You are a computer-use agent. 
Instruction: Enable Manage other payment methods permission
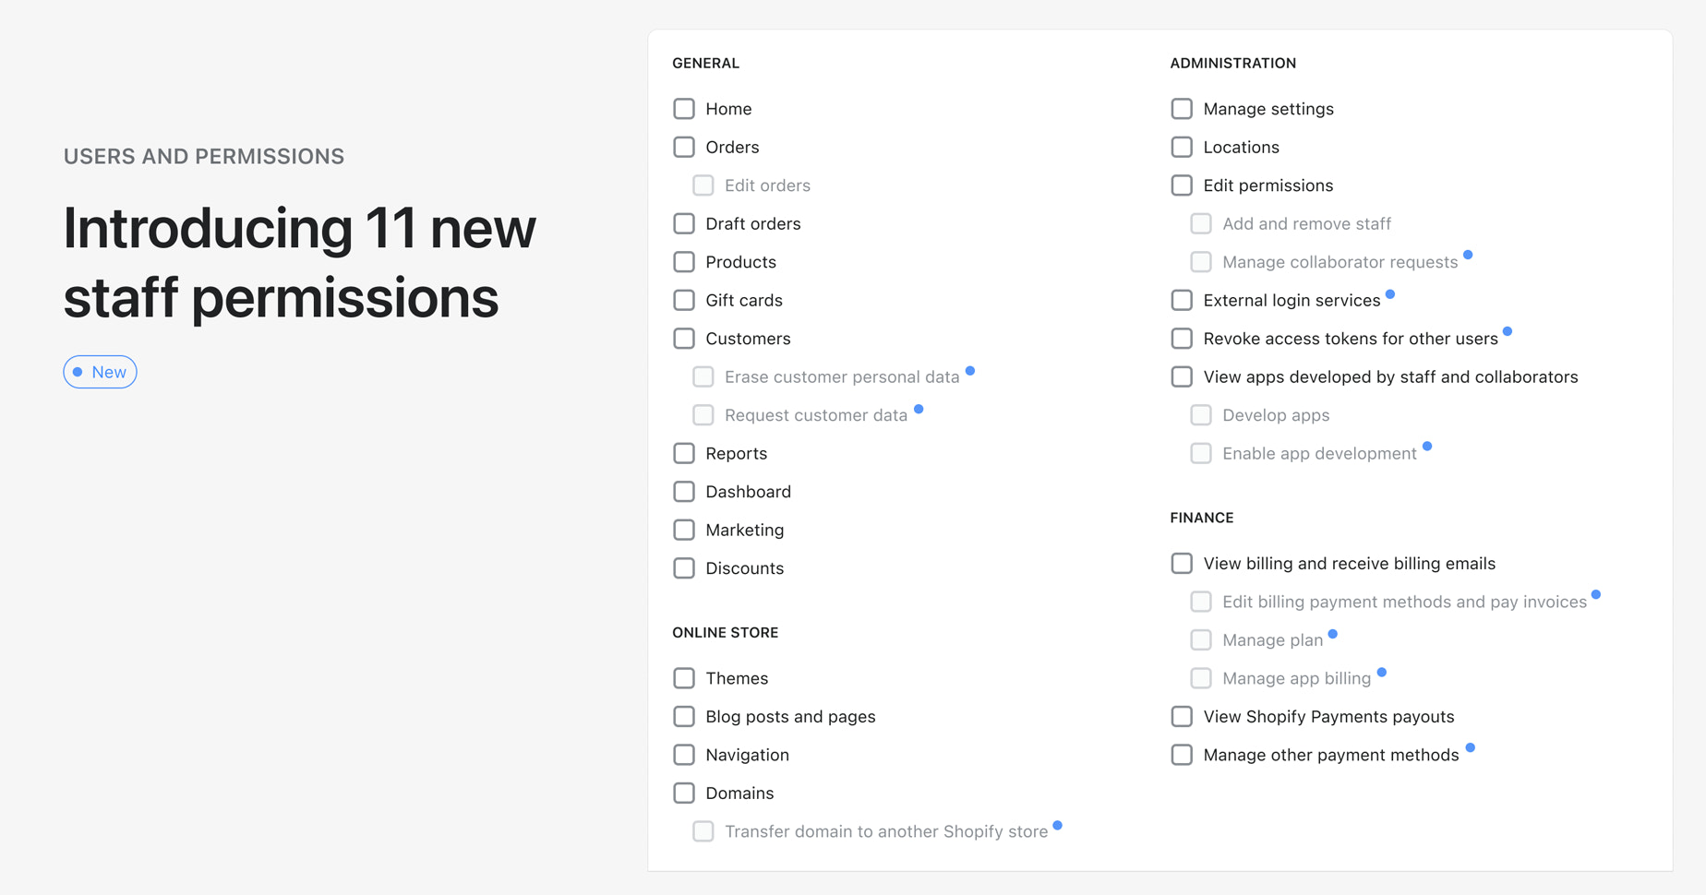pos(1182,754)
